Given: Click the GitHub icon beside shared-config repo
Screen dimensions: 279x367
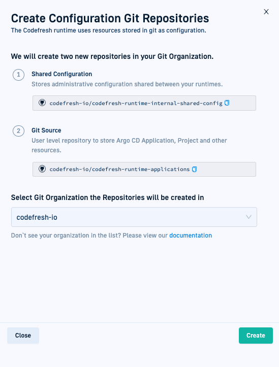Looking at the screenshot, I should (42, 103).
